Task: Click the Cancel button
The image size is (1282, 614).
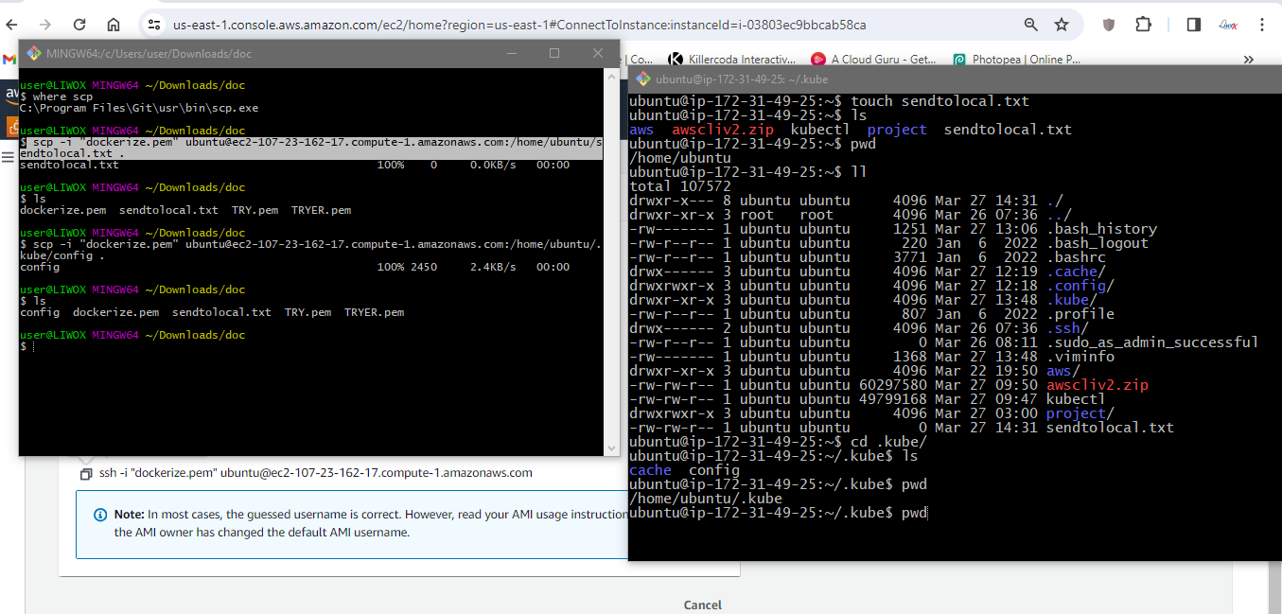Action: click(x=702, y=605)
